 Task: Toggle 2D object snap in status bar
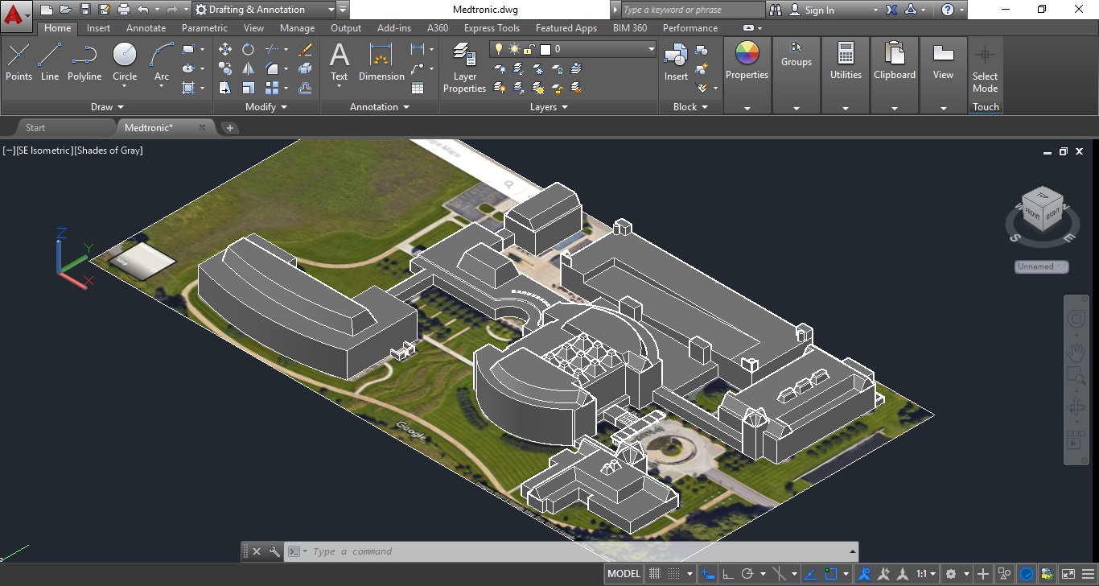pyautogui.click(x=831, y=574)
